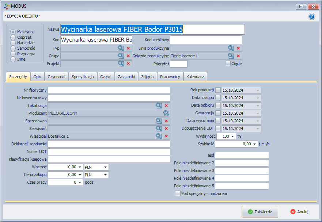Viewport: 322px width, 222px height.
Task: Select the Narzędzie radio button
Action: click(x=13, y=43)
